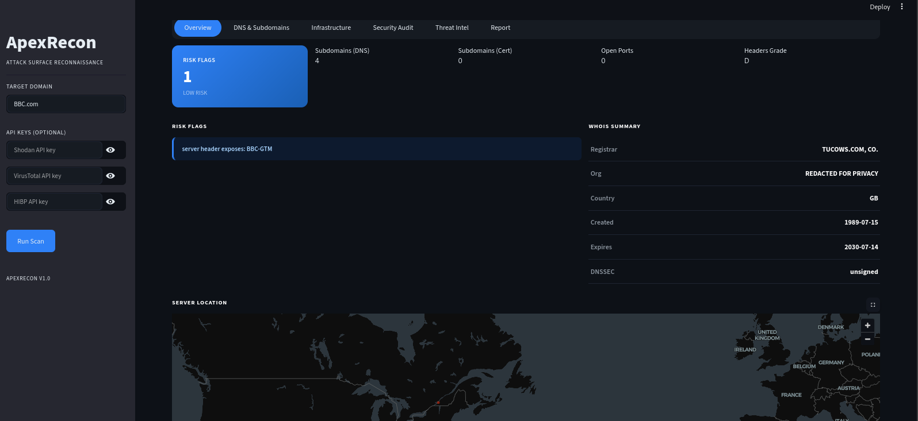Click into the HIBP API key field
The height and width of the screenshot is (421, 918).
point(54,202)
